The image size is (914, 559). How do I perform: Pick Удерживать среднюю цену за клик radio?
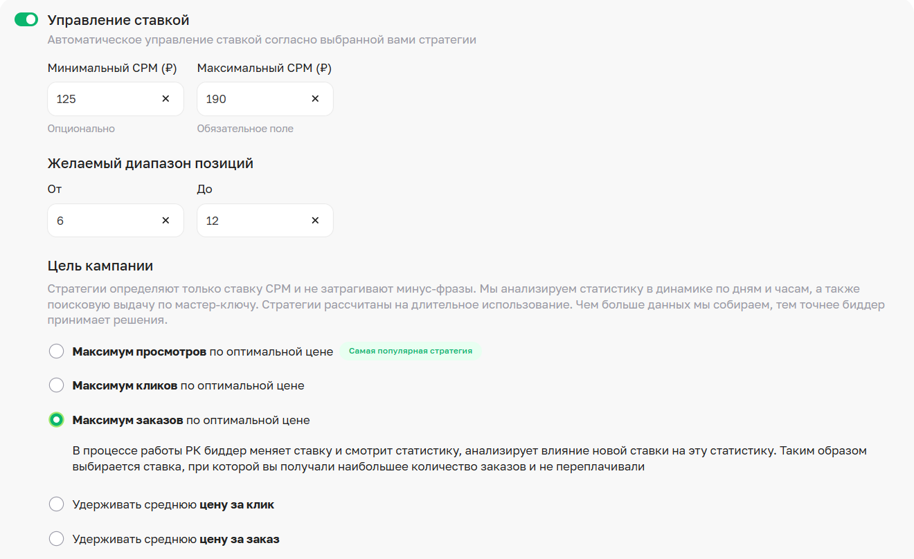tap(56, 504)
